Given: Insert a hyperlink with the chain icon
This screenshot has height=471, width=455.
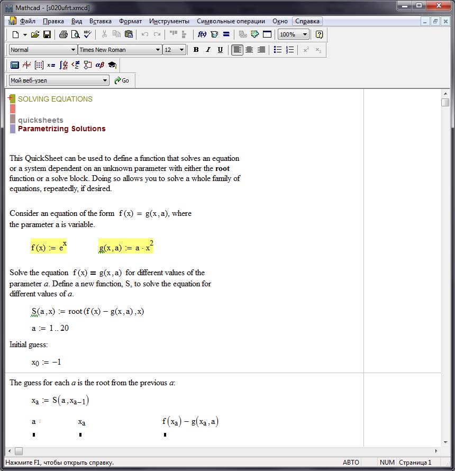Looking at the screenshot, I should click(x=243, y=34).
